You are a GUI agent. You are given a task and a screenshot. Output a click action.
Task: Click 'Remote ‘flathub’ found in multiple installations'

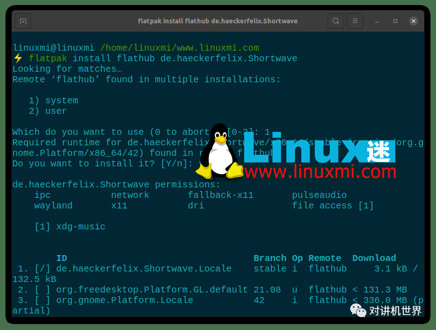(x=146, y=80)
